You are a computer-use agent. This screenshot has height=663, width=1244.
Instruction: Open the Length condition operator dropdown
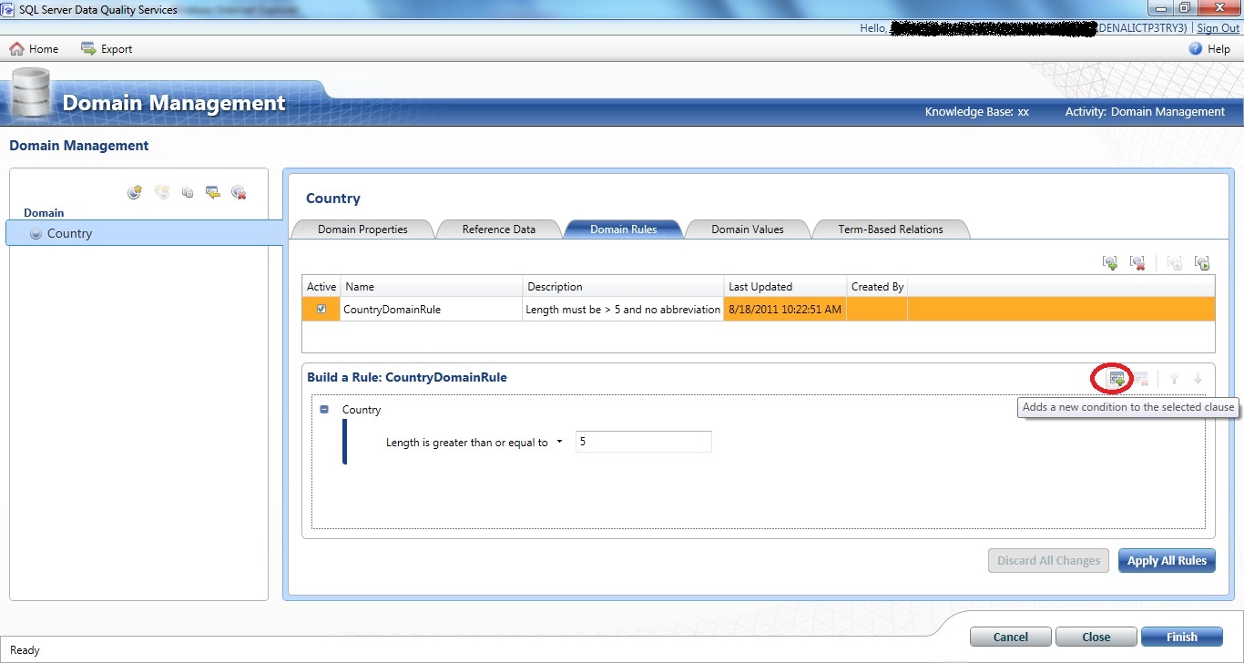[x=559, y=442]
